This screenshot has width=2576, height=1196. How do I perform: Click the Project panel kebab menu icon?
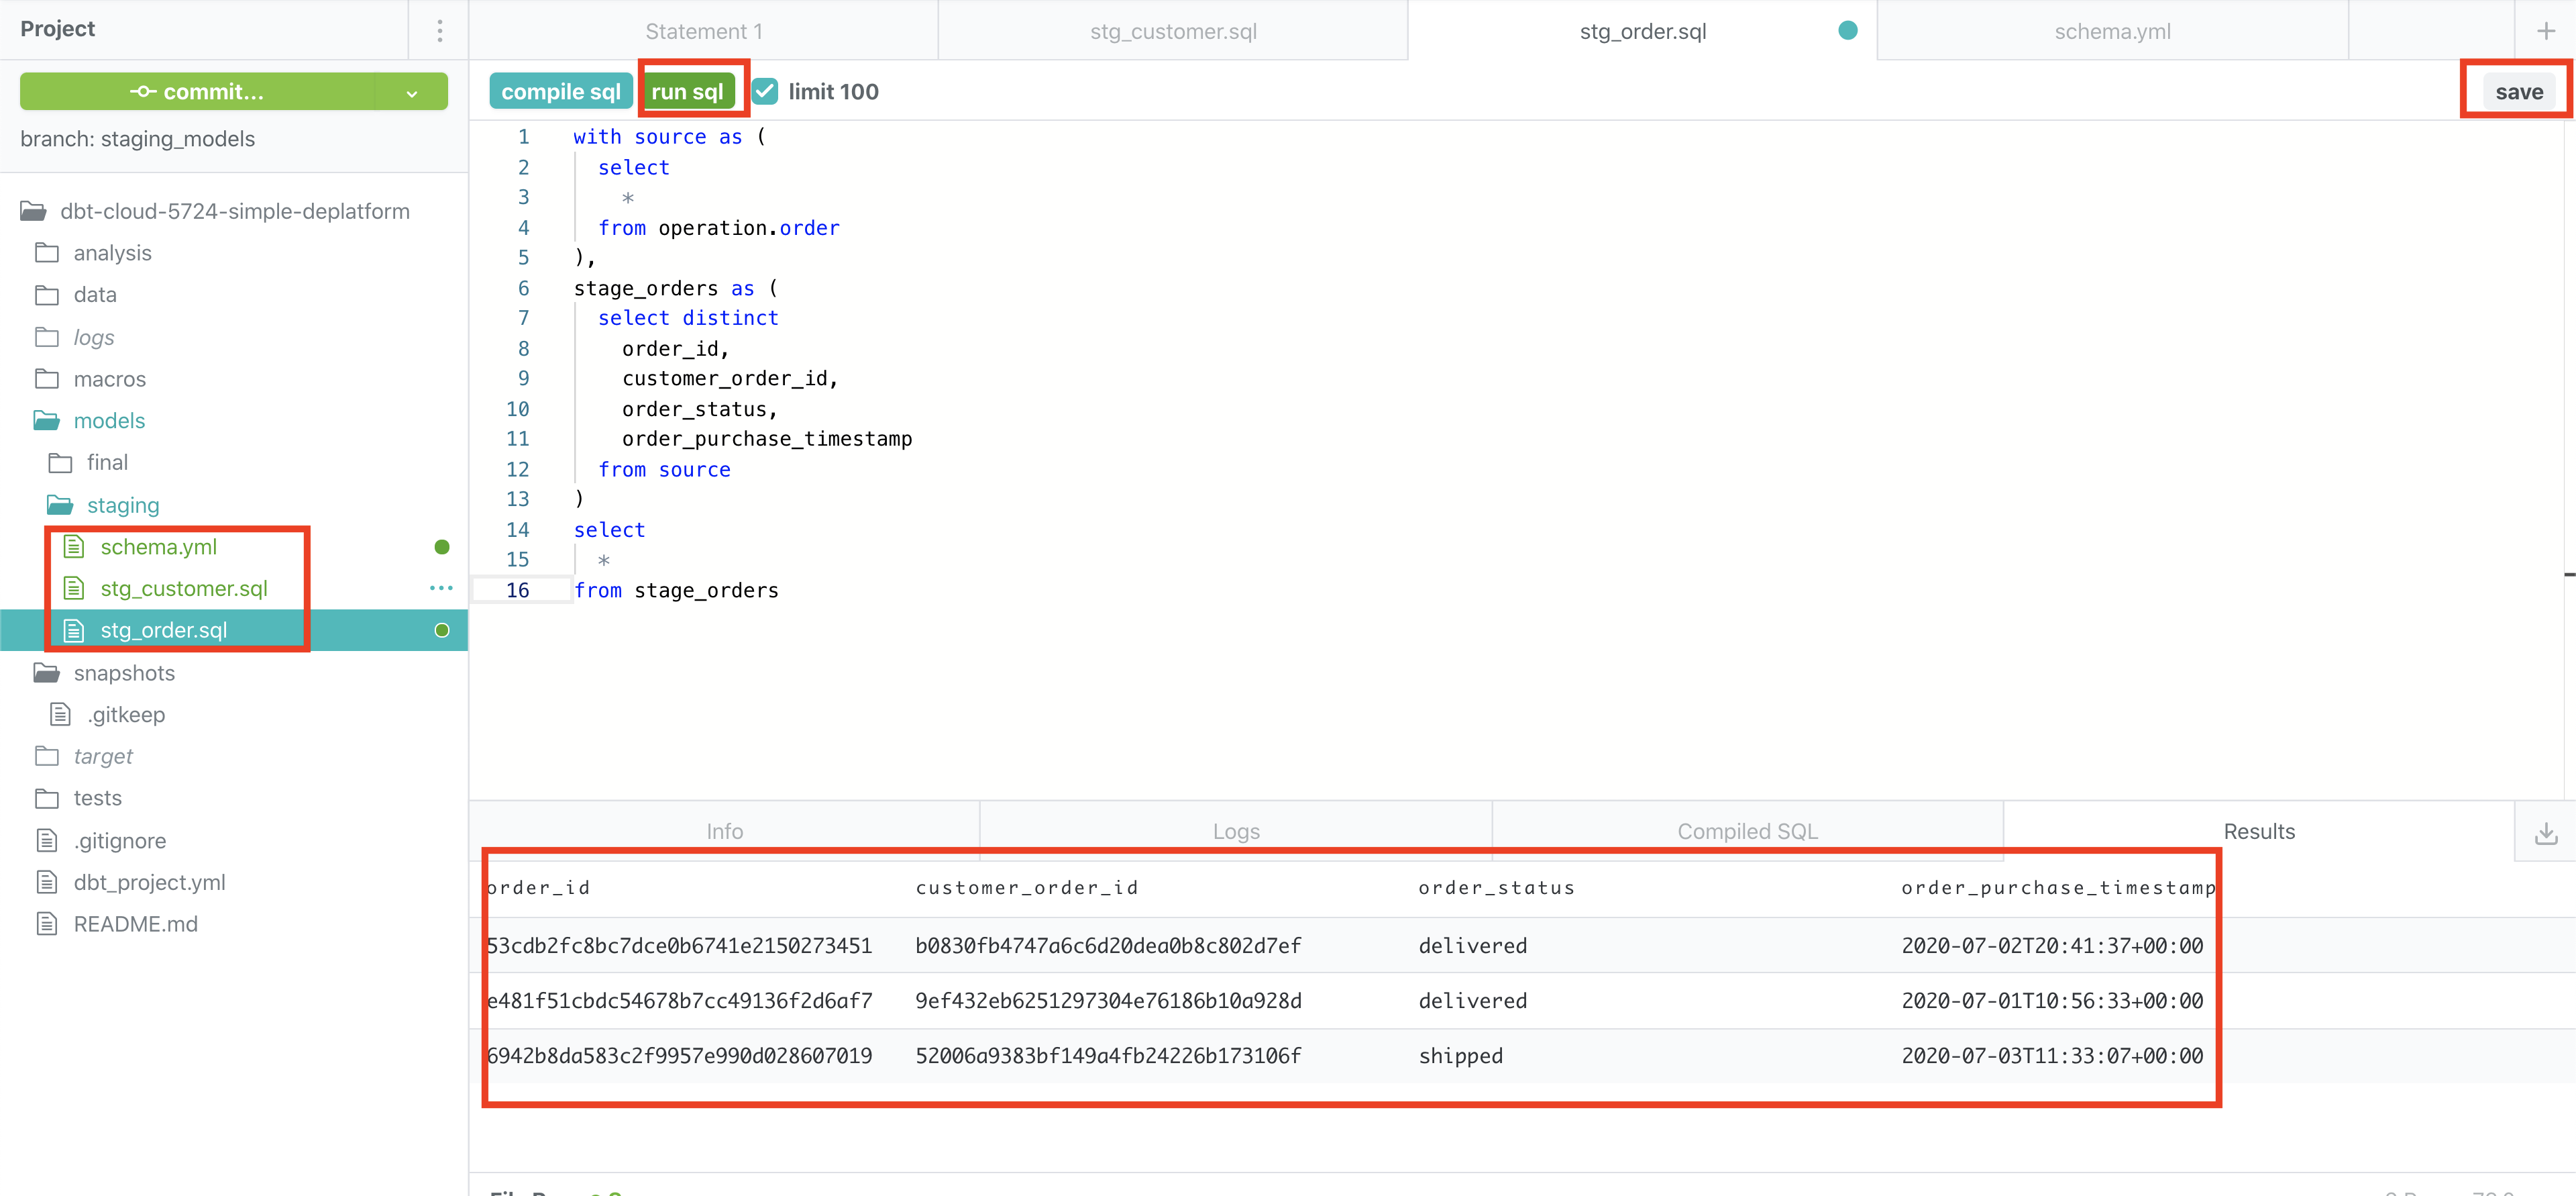[x=439, y=30]
